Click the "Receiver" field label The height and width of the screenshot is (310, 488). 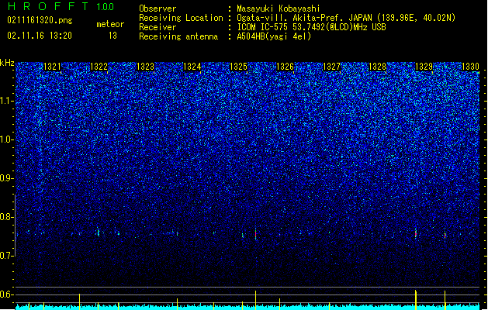[x=157, y=27]
